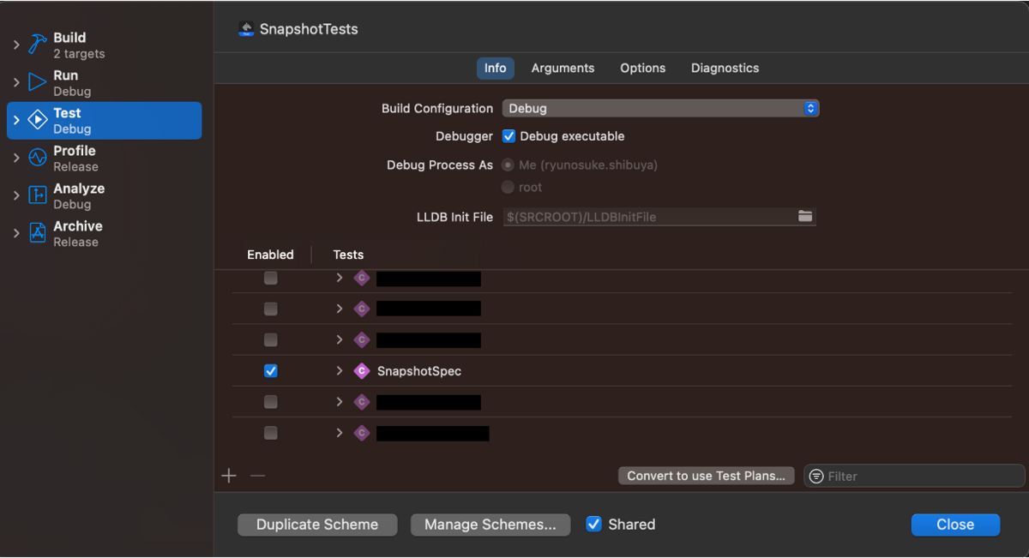Select the Build hammer icon in sidebar
Image resolution: width=1029 pixels, height=558 pixels.
(x=38, y=45)
